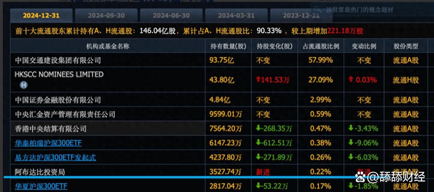
Task: Select 香港中央结算有限公司 row name
Action: tap(51, 129)
